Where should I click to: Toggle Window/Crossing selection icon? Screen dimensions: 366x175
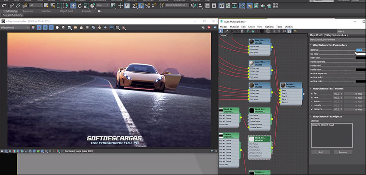pos(66,6)
